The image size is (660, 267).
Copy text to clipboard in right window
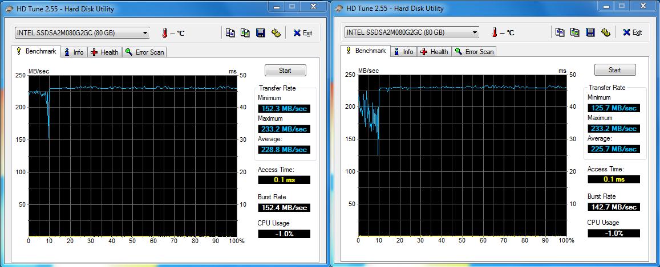[x=560, y=32]
